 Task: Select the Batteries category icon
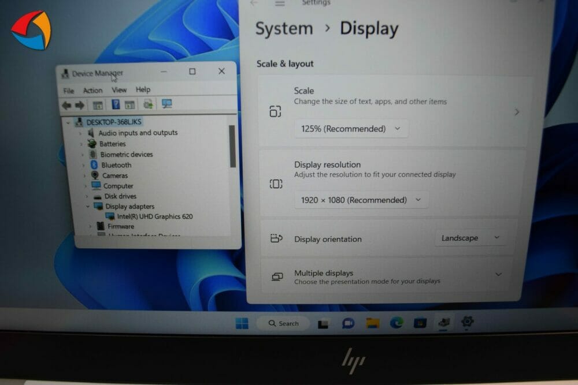point(92,144)
